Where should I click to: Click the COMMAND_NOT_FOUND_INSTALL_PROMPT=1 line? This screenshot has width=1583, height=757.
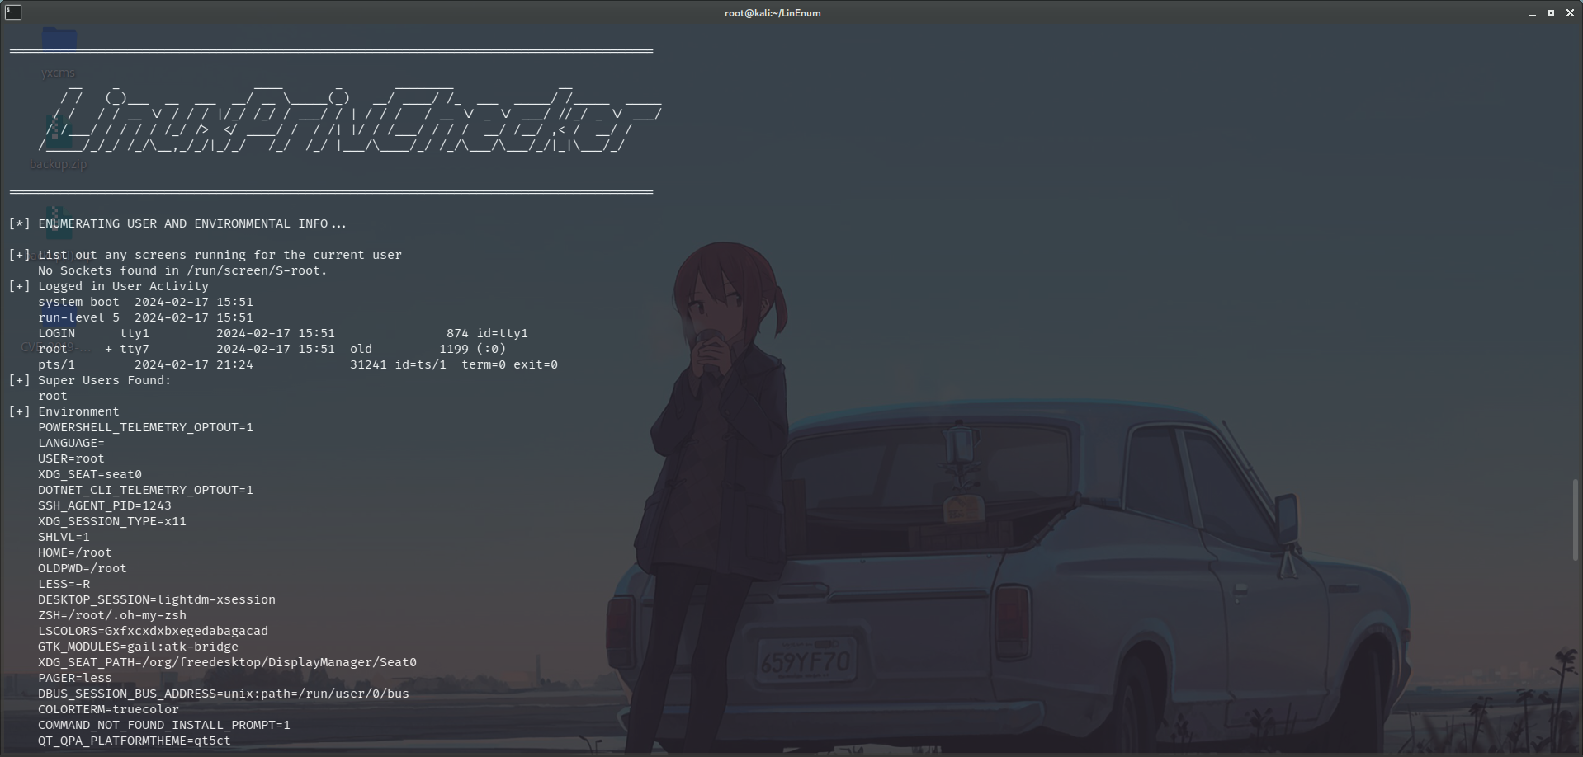pyautogui.click(x=164, y=725)
